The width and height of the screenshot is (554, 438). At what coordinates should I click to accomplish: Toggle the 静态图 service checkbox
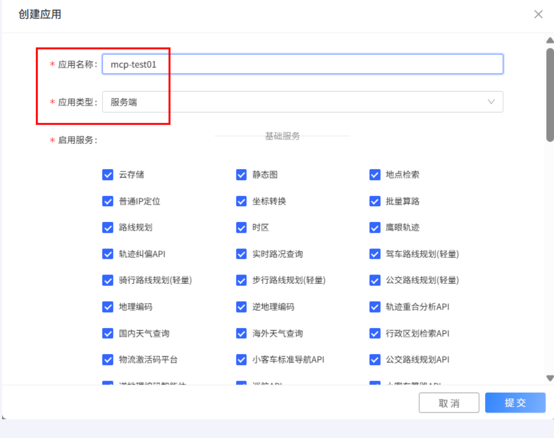[x=241, y=175]
